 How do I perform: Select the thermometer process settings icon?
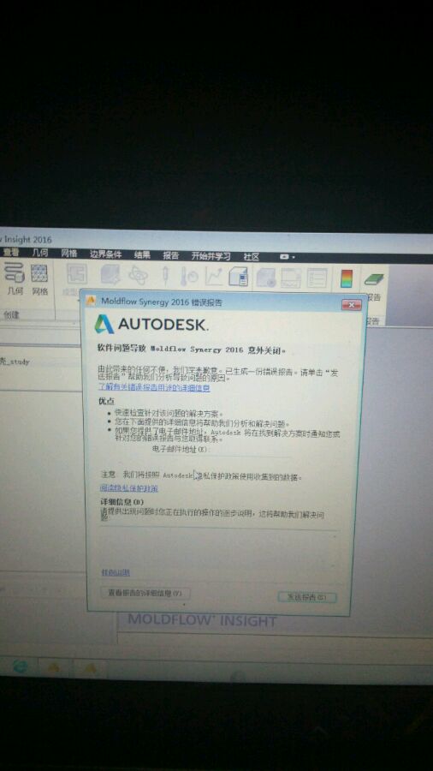(188, 277)
